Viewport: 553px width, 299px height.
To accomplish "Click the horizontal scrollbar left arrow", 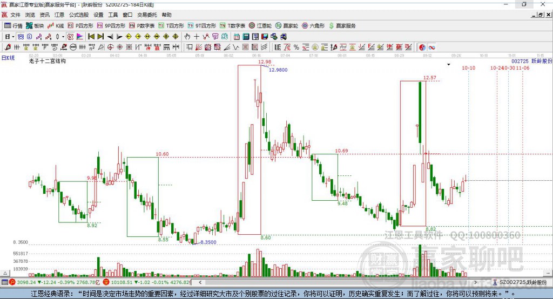I will [x=200, y=282].
